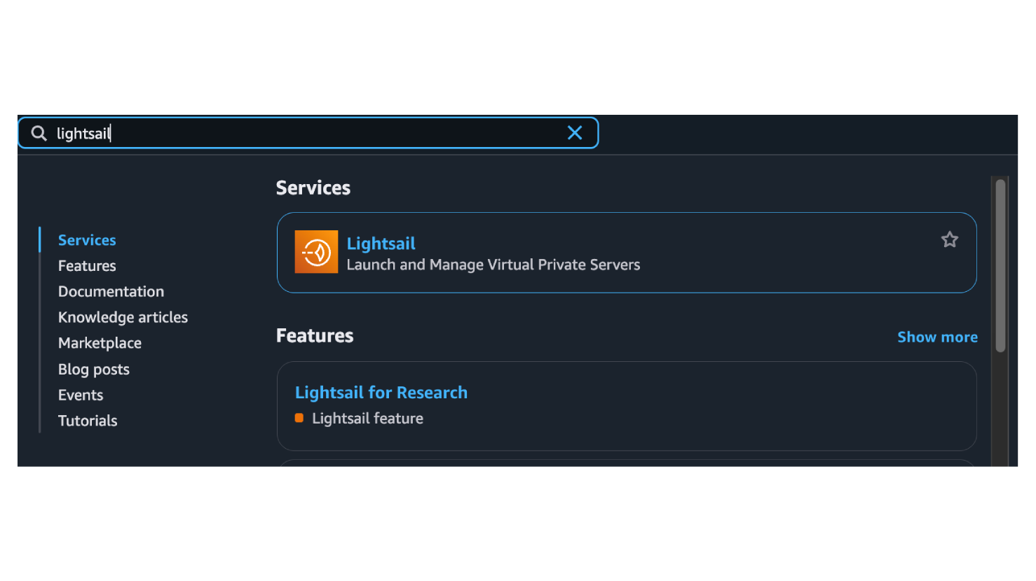1036x581 pixels.
Task: Open the Documentation results category
Action: point(111,292)
